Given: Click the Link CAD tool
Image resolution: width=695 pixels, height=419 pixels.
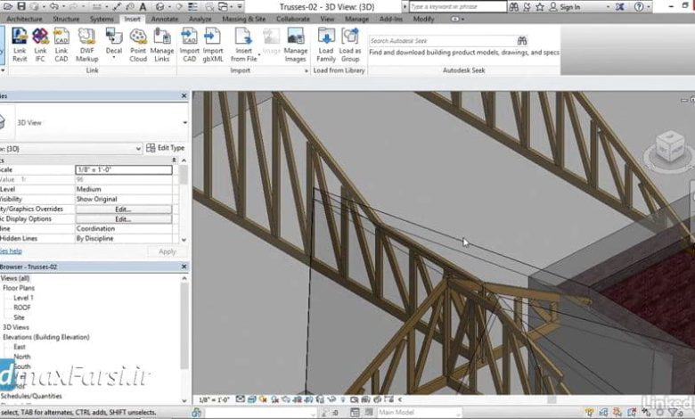Looking at the screenshot, I should point(61,45).
